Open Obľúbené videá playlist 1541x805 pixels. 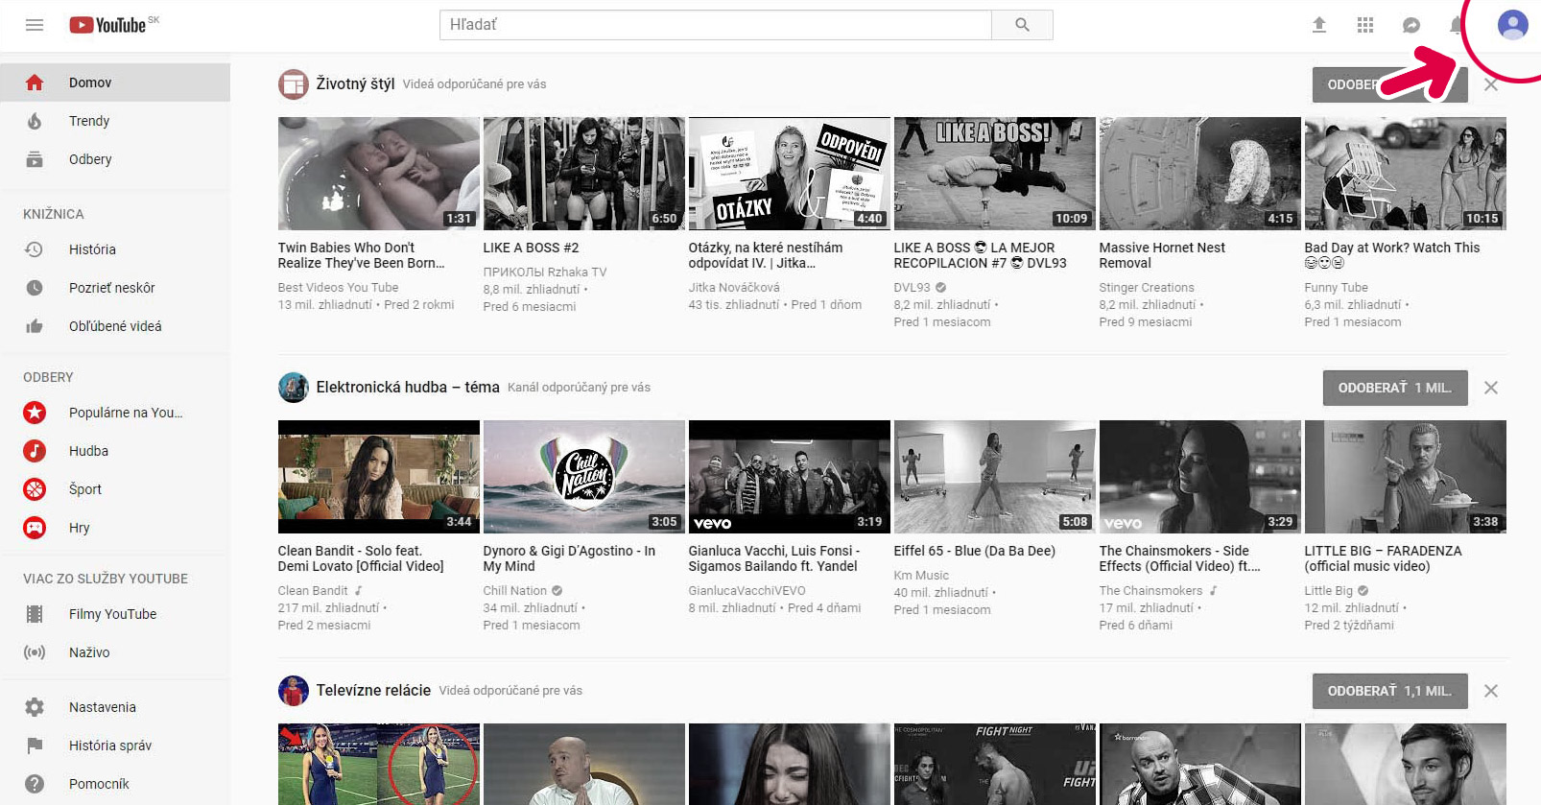pos(115,326)
